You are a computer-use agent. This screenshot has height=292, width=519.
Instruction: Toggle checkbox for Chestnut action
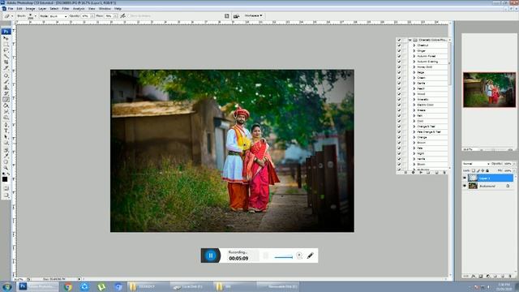coord(399,45)
